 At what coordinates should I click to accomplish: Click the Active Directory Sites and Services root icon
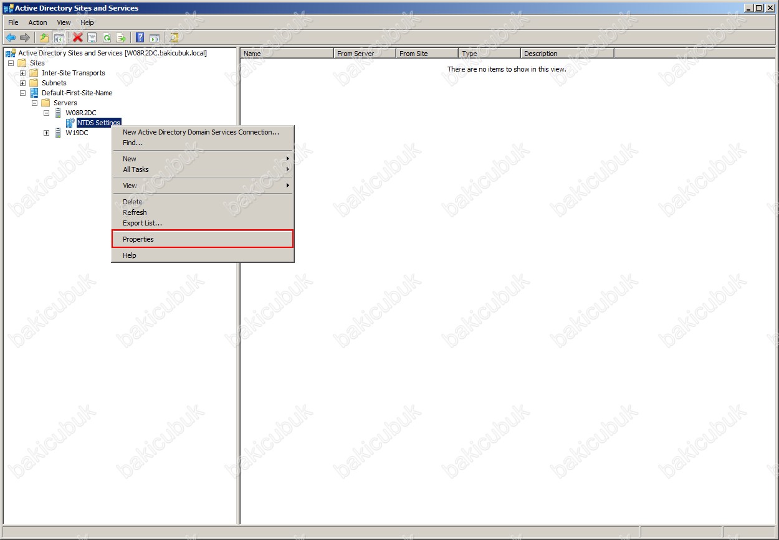point(11,53)
